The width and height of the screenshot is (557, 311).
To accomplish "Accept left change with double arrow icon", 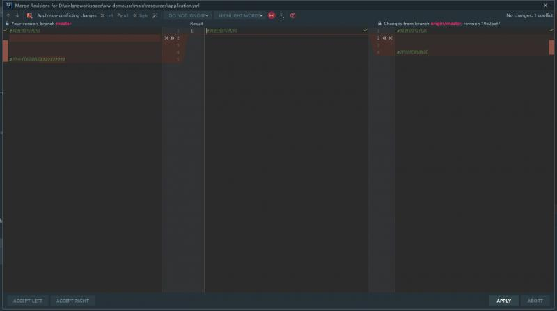I will (172, 38).
